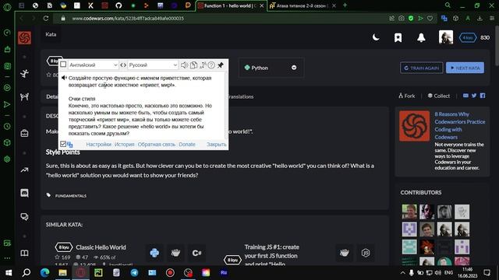Click the Next Kata button
This screenshot has height=280, width=499.
pos(465,68)
